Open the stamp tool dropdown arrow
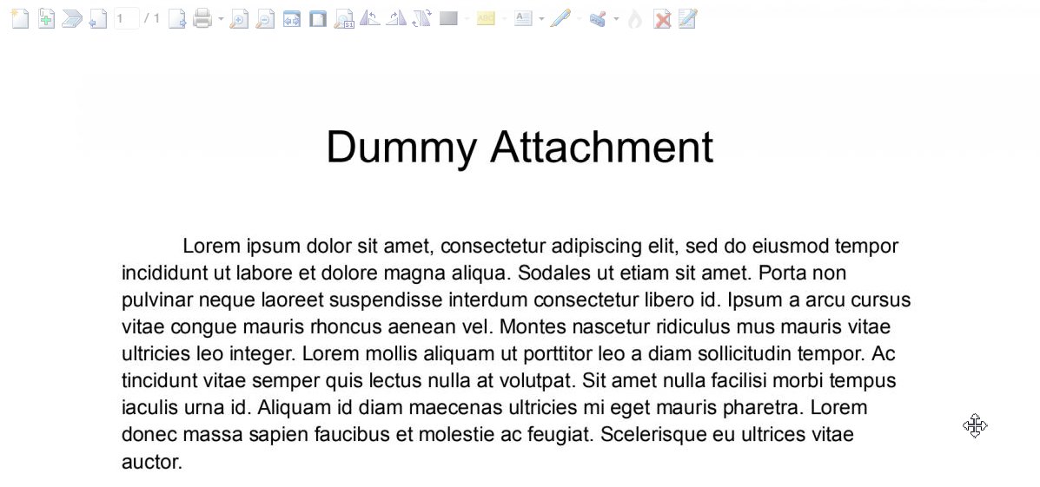The height and width of the screenshot is (487, 1040). click(616, 19)
